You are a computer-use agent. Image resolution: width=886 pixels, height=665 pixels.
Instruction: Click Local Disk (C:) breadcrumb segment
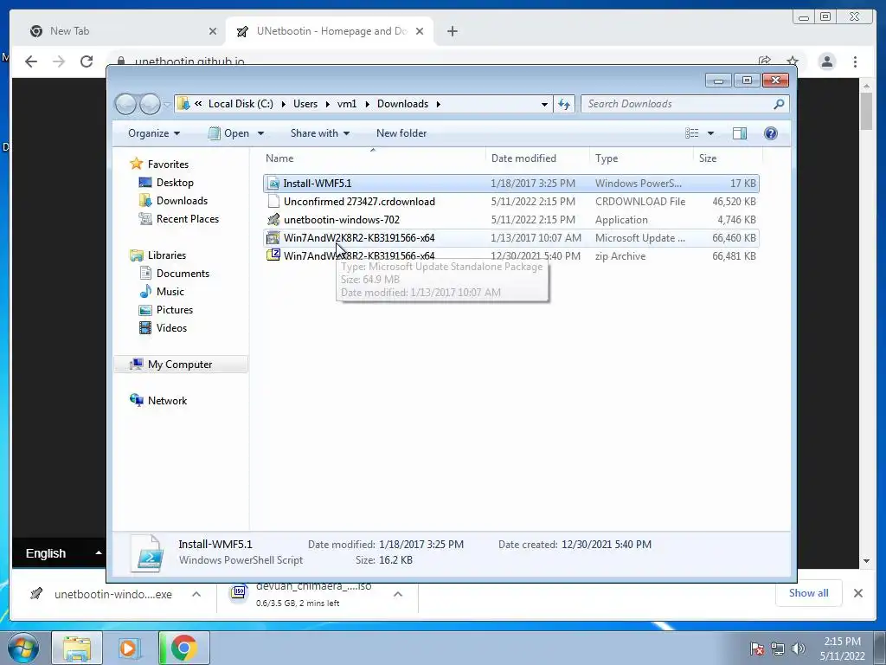(241, 104)
